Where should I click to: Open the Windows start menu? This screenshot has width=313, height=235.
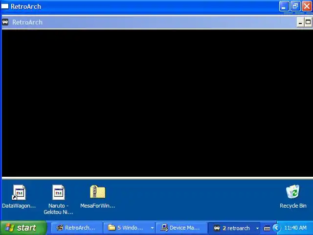point(23,228)
